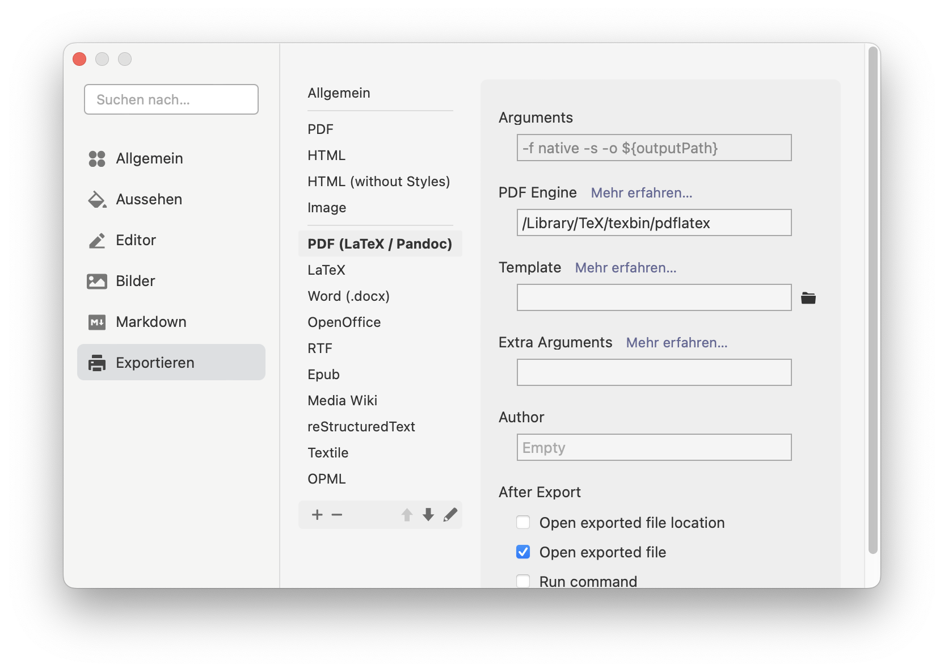The height and width of the screenshot is (672, 944).
Task: Click the Suchen nach search field
Action: 171,99
